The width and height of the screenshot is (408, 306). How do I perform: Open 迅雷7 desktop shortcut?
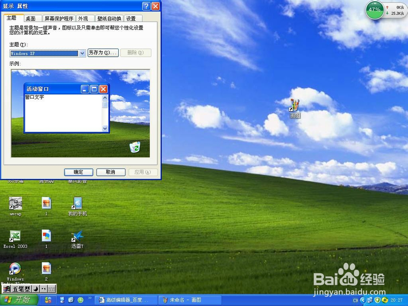pyautogui.click(x=77, y=239)
